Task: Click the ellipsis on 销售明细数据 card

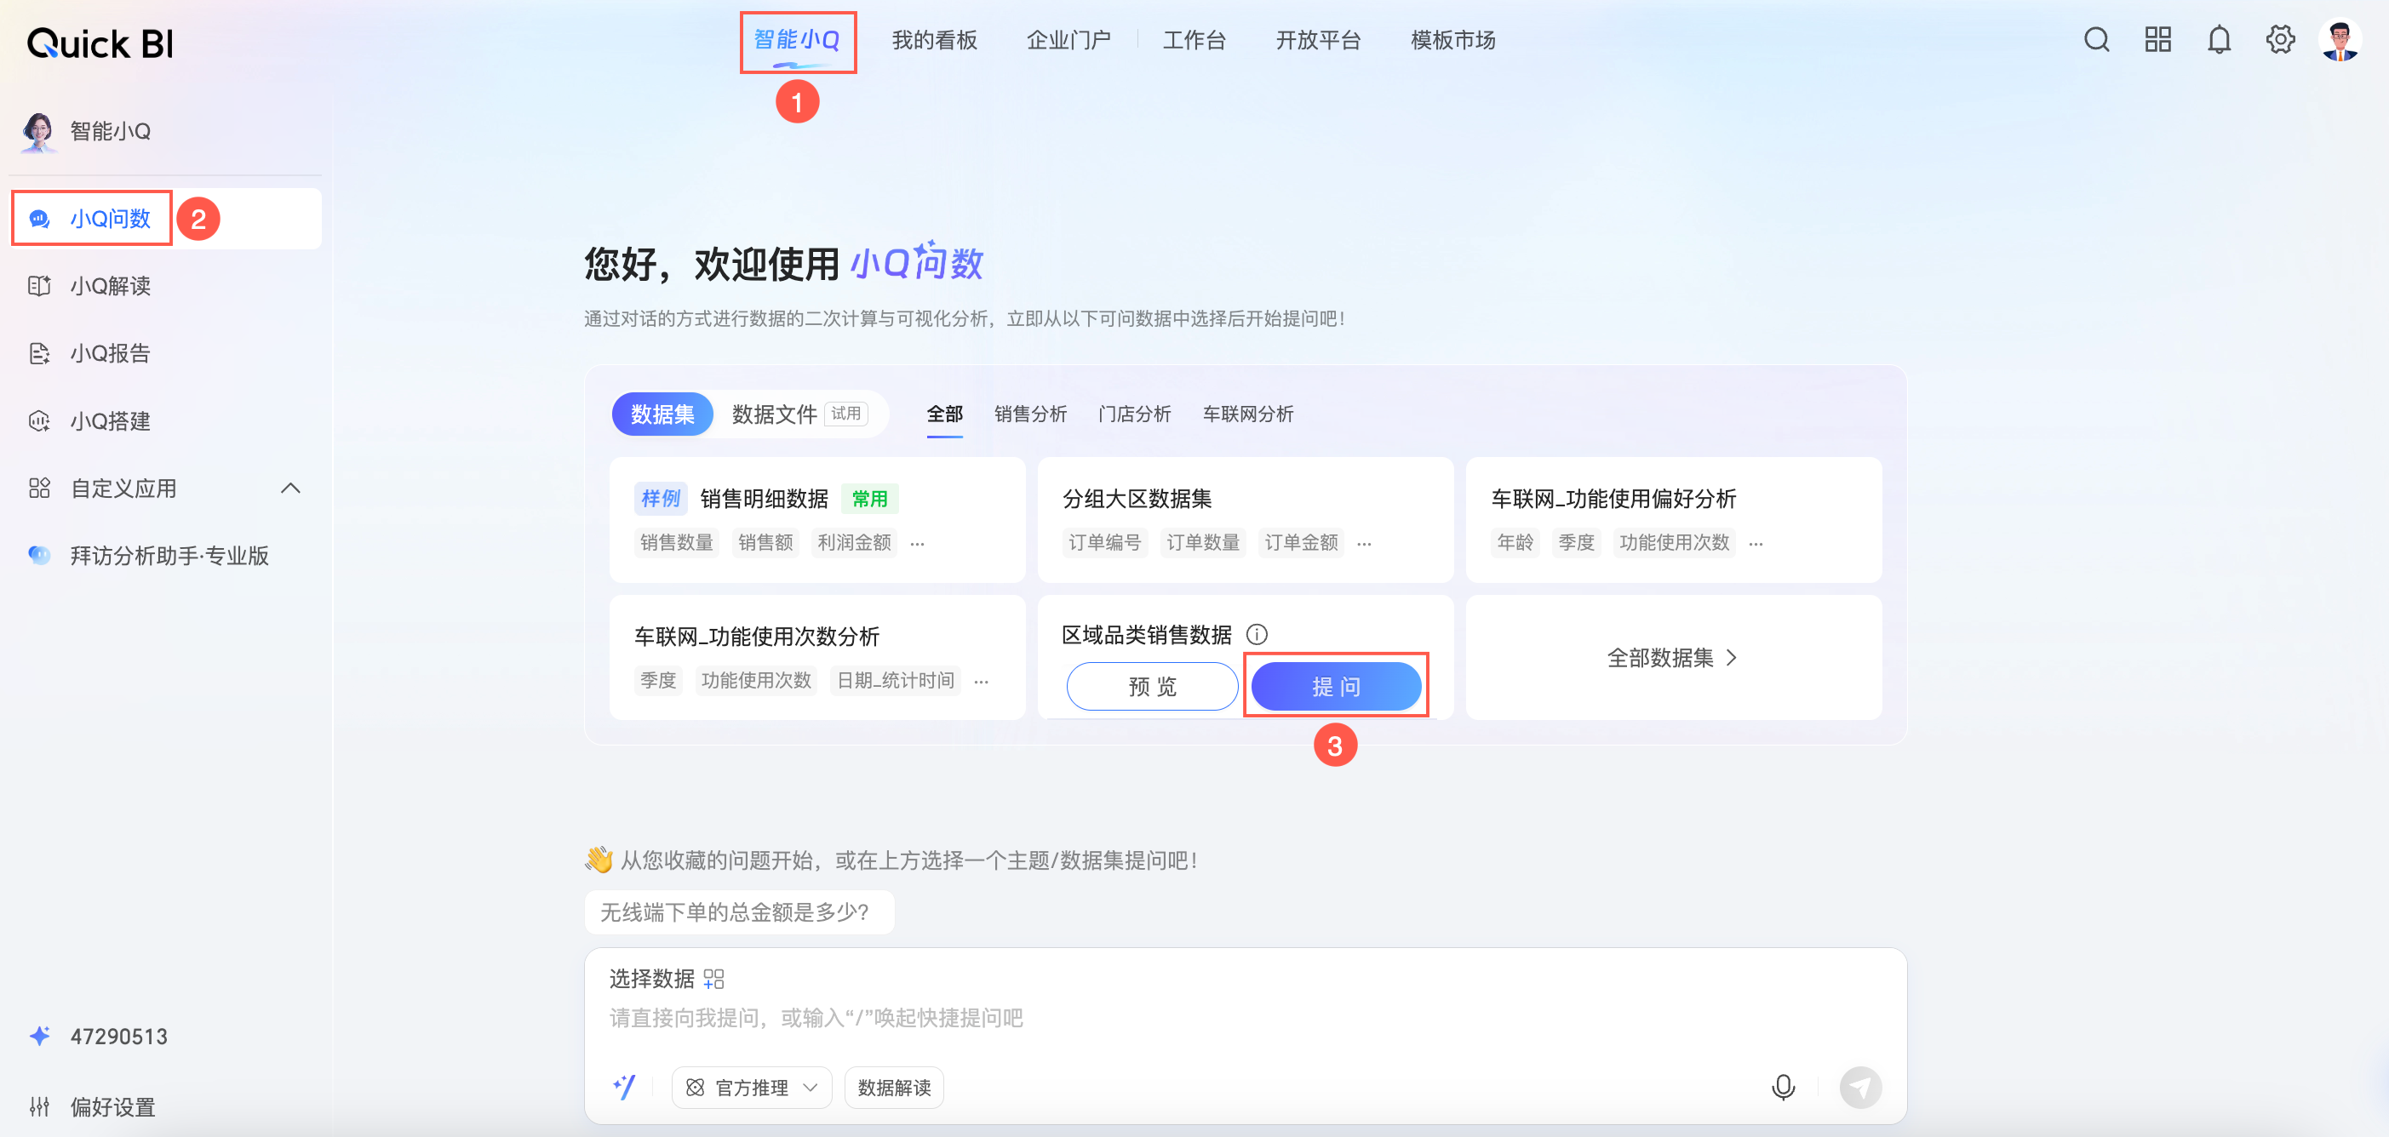Action: click(917, 544)
